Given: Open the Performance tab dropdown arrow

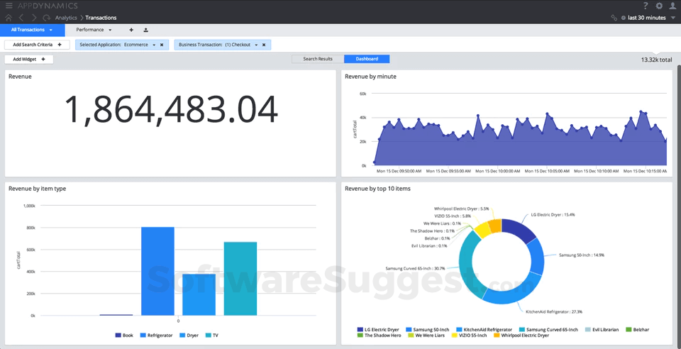Looking at the screenshot, I should [111, 30].
